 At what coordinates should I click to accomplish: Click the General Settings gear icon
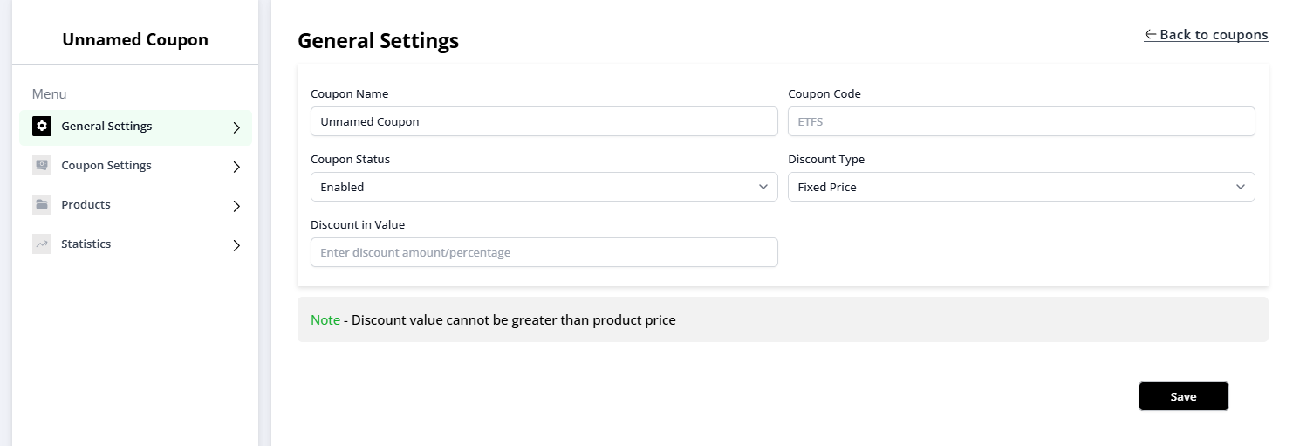point(42,127)
